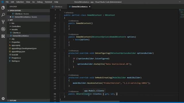184x103 pixels.
Task: Open the Edit menu
Action: click(12, 2)
